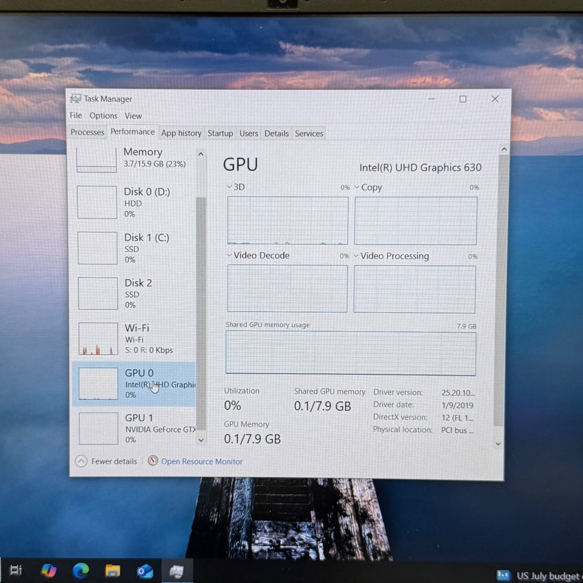Open Microsoft Edge from the taskbar
The image size is (583, 583).
tap(80, 571)
